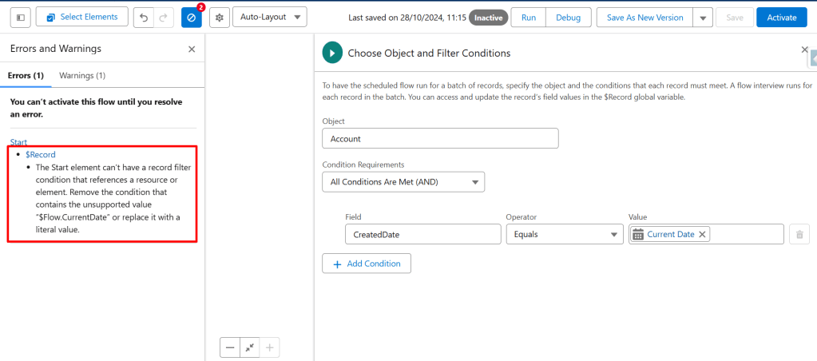Click the $Record error link
Image resolution: width=817 pixels, height=361 pixels.
41,154
